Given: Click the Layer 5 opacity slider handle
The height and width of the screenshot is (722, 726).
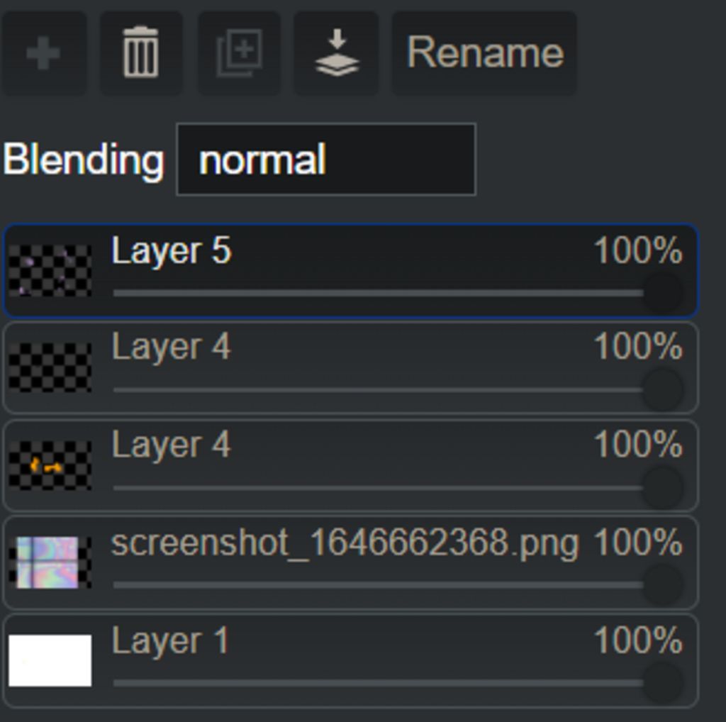Looking at the screenshot, I should click(662, 293).
